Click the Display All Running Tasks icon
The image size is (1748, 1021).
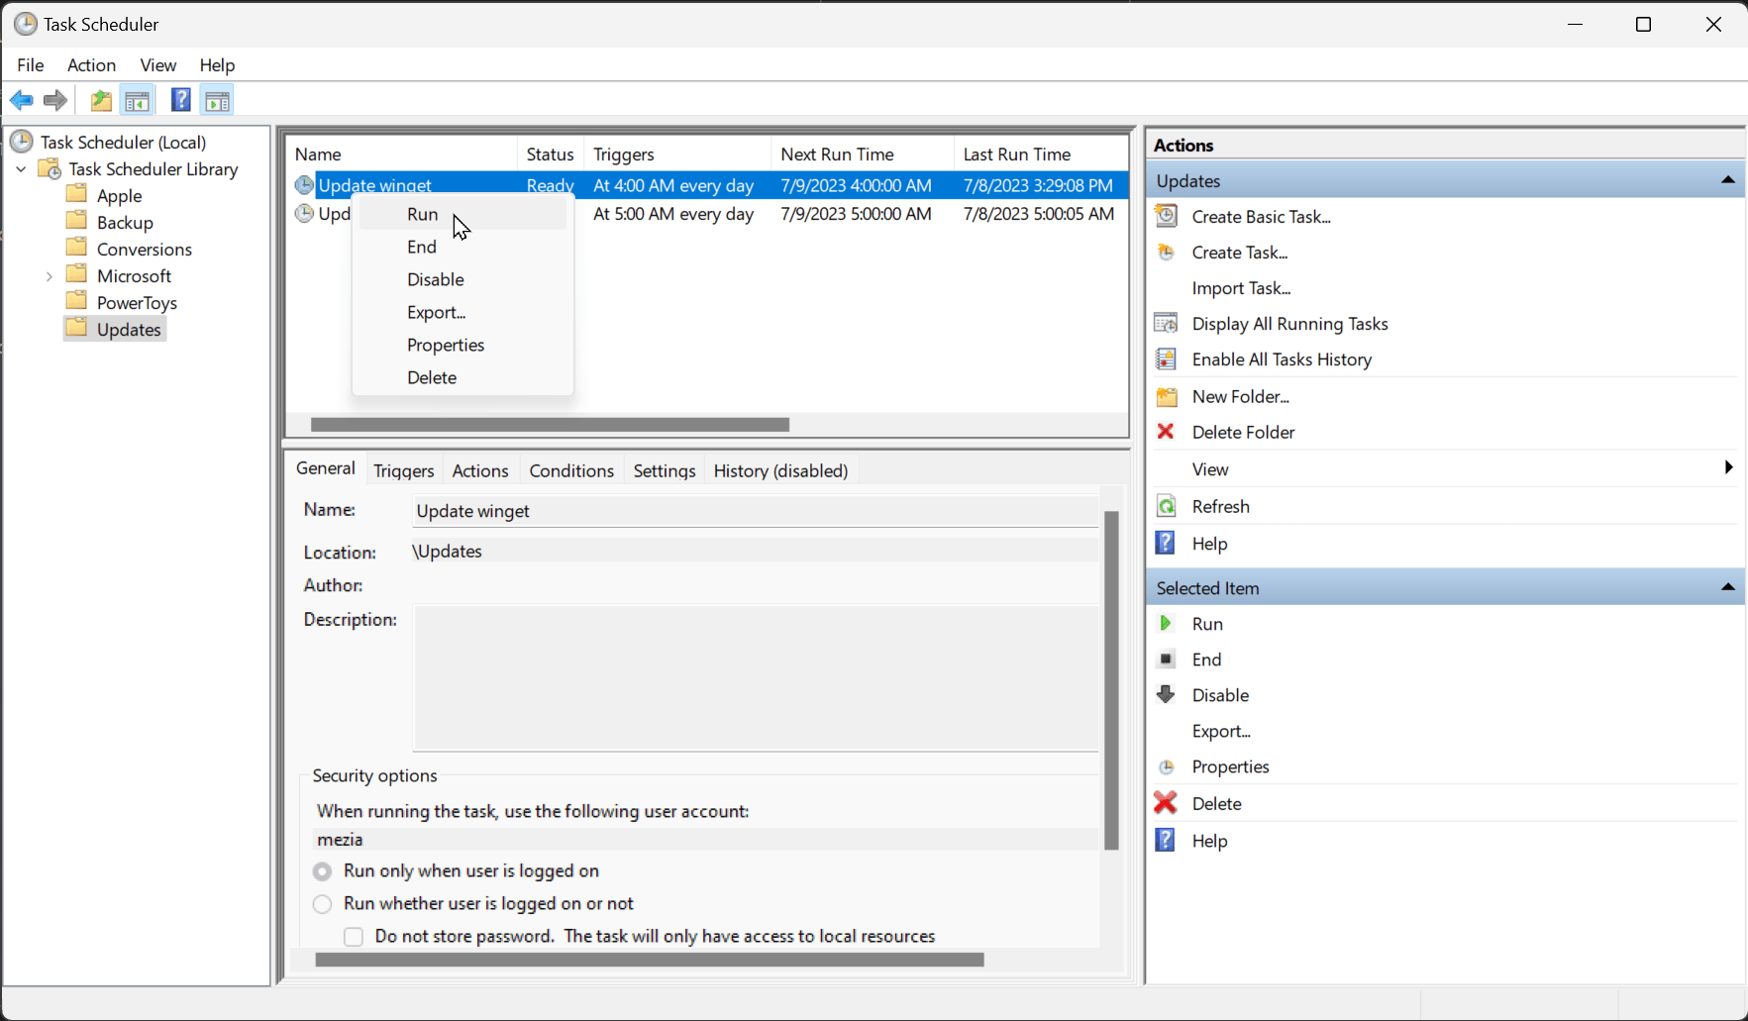tap(1167, 324)
